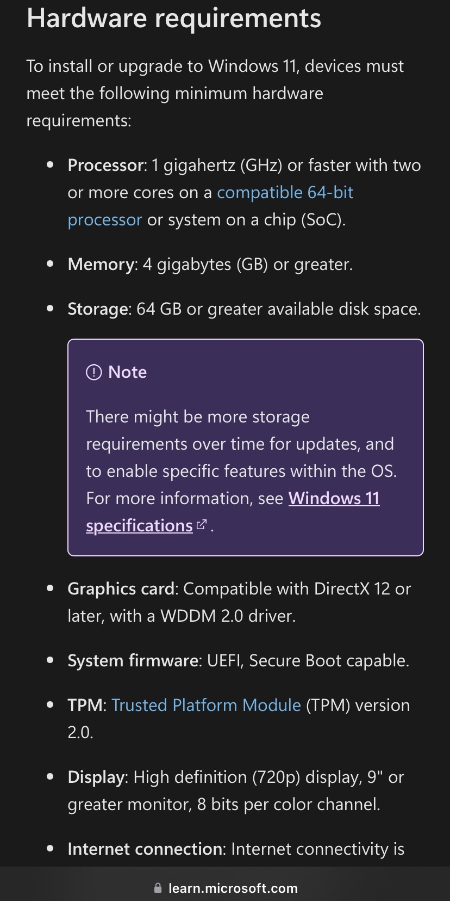Click the external link icon after specifications

tap(202, 525)
